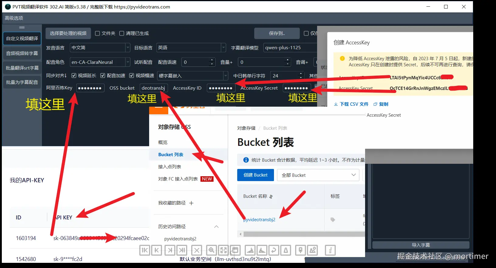Click the magnifier zoom icon in viewer toolbar
The image size is (496, 268).
[211, 250]
